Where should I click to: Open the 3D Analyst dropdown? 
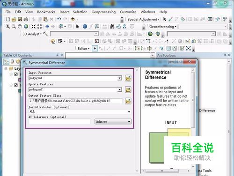[32, 34]
